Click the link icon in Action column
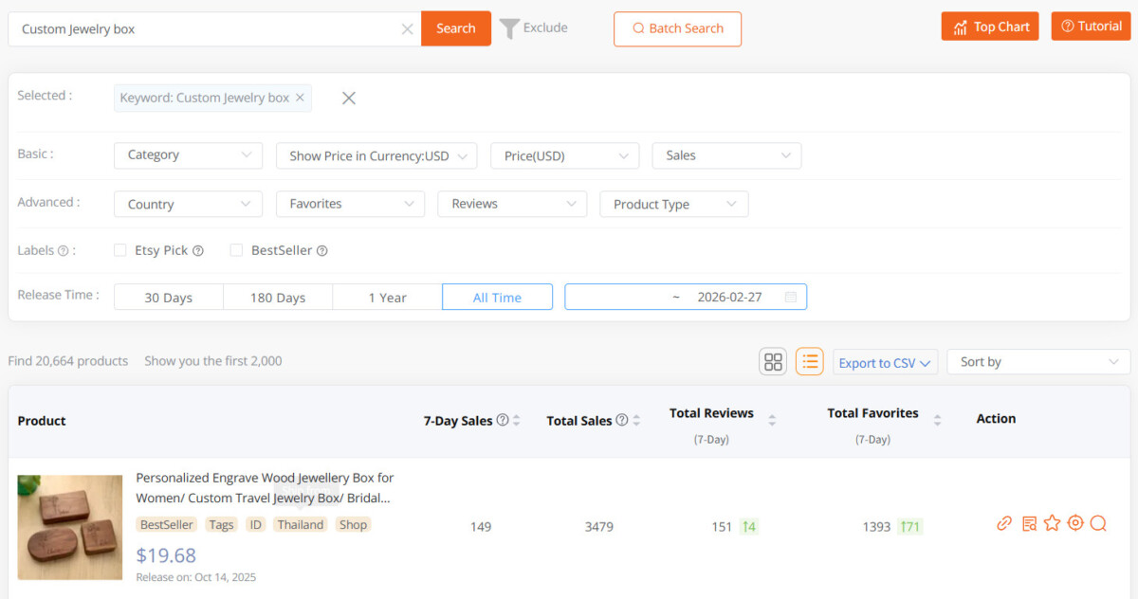 [x=1004, y=523]
